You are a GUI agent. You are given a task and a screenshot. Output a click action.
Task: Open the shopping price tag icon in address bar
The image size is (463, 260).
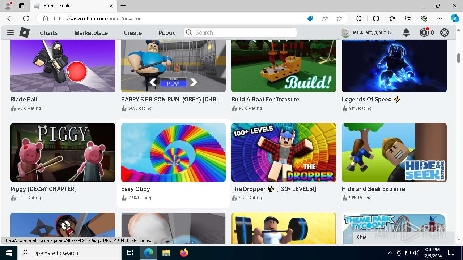pos(310,18)
